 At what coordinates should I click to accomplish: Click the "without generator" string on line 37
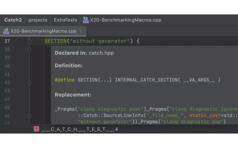click(x=100, y=41)
